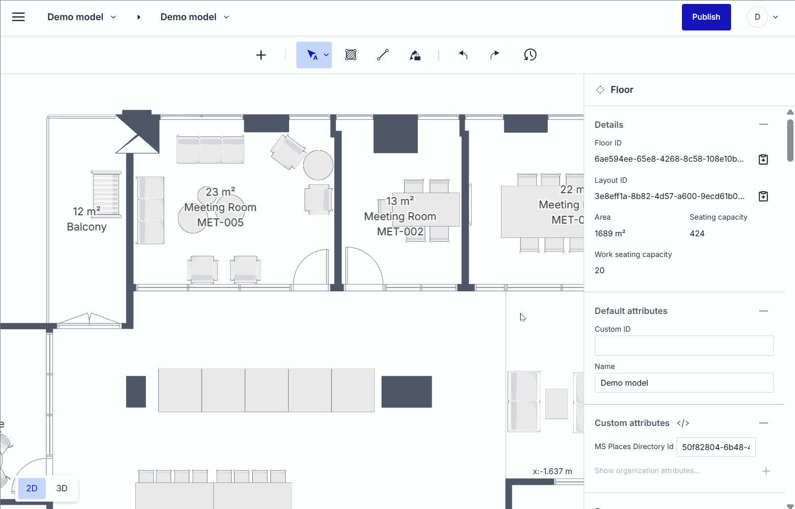The width and height of the screenshot is (795, 509).
Task: Click the properties panel scrollbar thumb
Action: (x=790, y=140)
